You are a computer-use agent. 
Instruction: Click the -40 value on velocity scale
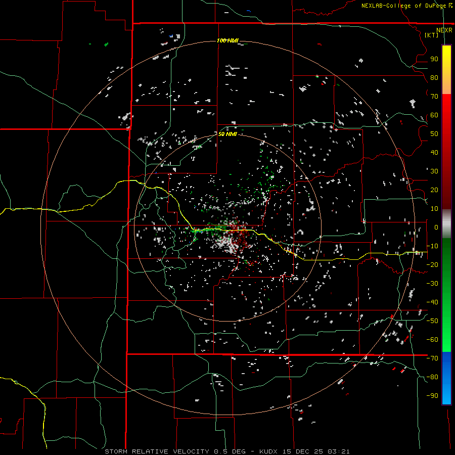coord(432,302)
